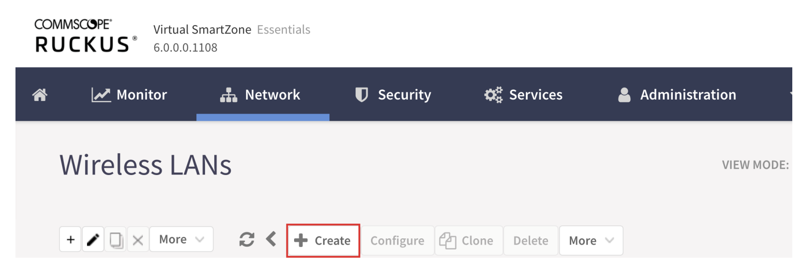801x263 pixels.
Task: Click the Wireless LANs heading
Action: (146, 165)
